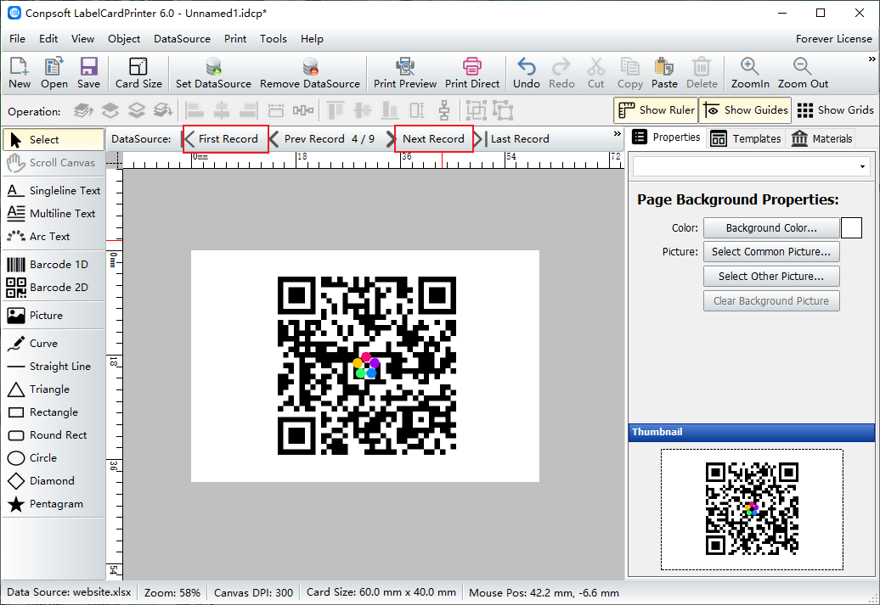Click align left edges icon

(195, 110)
